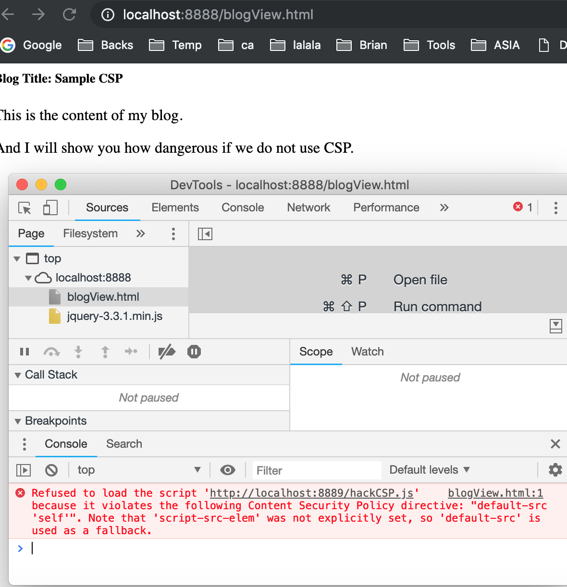Toggle the device toolbar icon
Image resolution: width=567 pixels, height=587 pixels.
50,208
